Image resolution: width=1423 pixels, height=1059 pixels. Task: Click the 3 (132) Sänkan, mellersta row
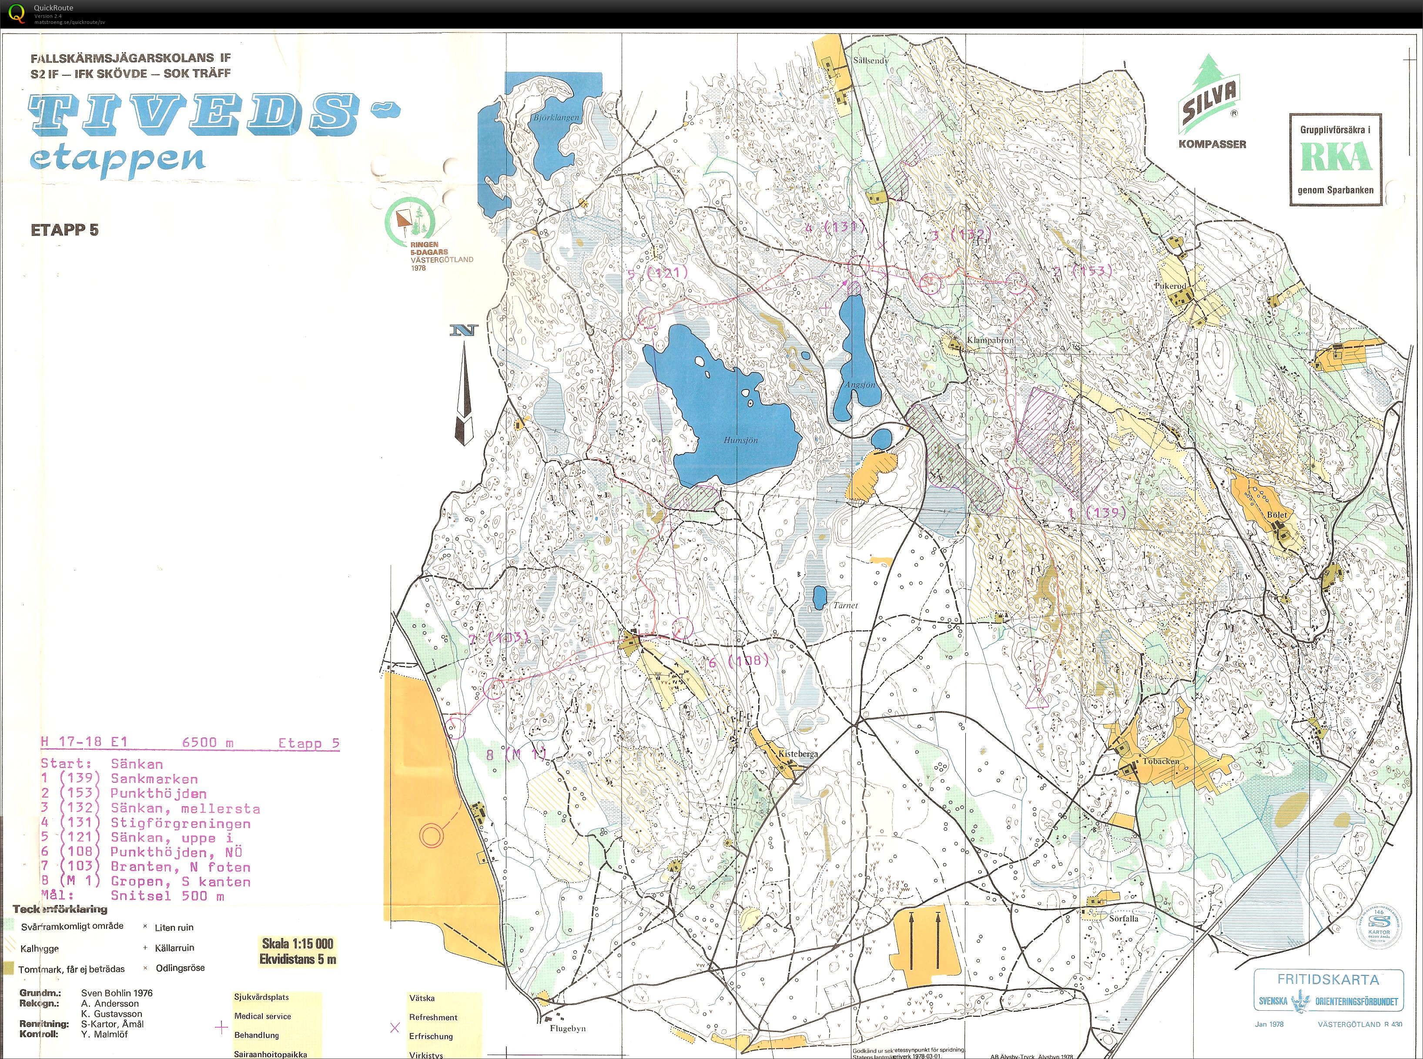pyautogui.click(x=151, y=808)
